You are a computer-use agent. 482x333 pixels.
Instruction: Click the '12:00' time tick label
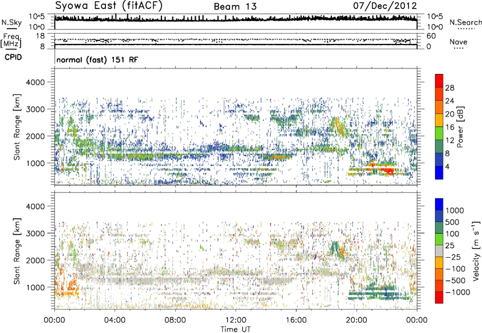coord(236,320)
